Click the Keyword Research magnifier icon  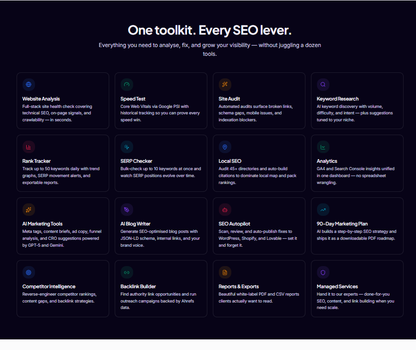tap(323, 84)
